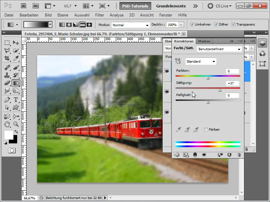Image resolution: width=270 pixels, height=202 pixels.
Task: Hide the top layer via eye icon
Action: 167,71
